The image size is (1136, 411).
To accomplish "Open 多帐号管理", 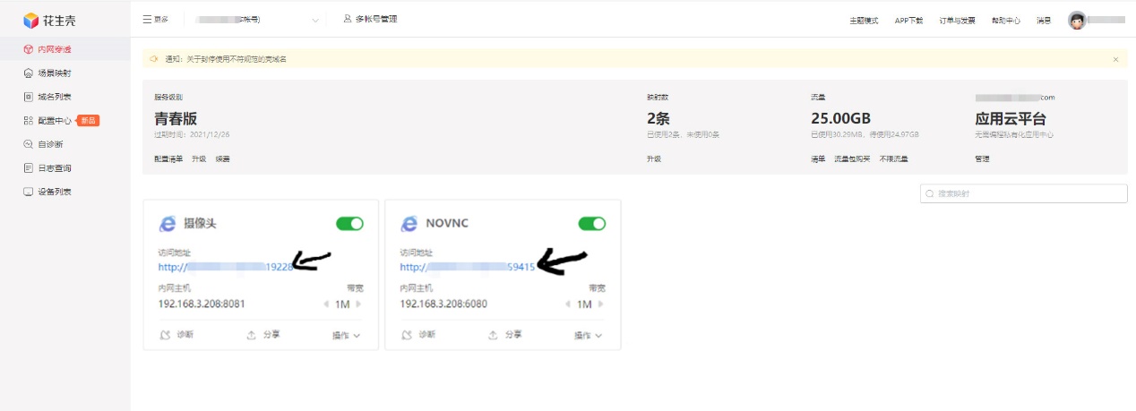I will [x=370, y=19].
